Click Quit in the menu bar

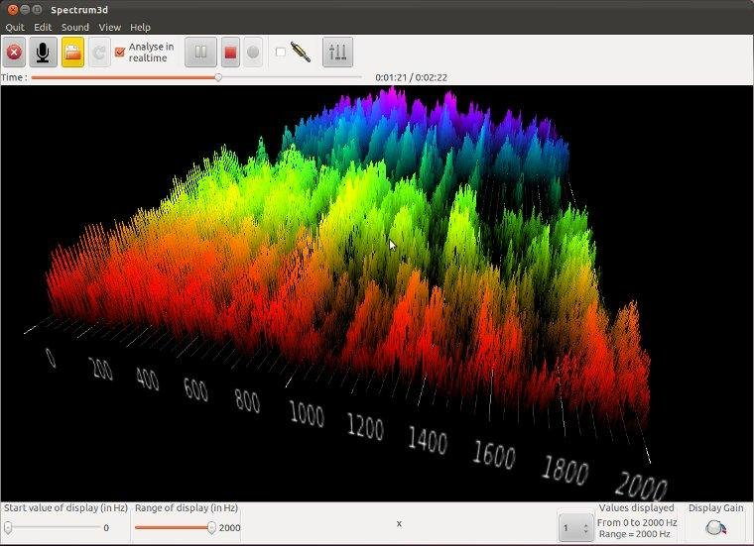(15, 27)
